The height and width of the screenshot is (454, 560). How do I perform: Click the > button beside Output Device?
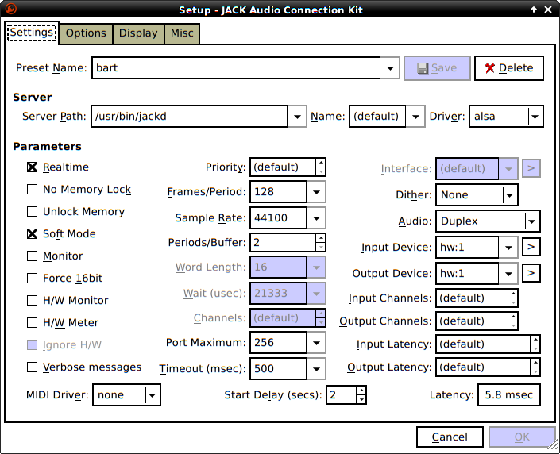point(531,273)
